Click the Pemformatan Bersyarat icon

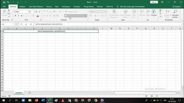114,14
